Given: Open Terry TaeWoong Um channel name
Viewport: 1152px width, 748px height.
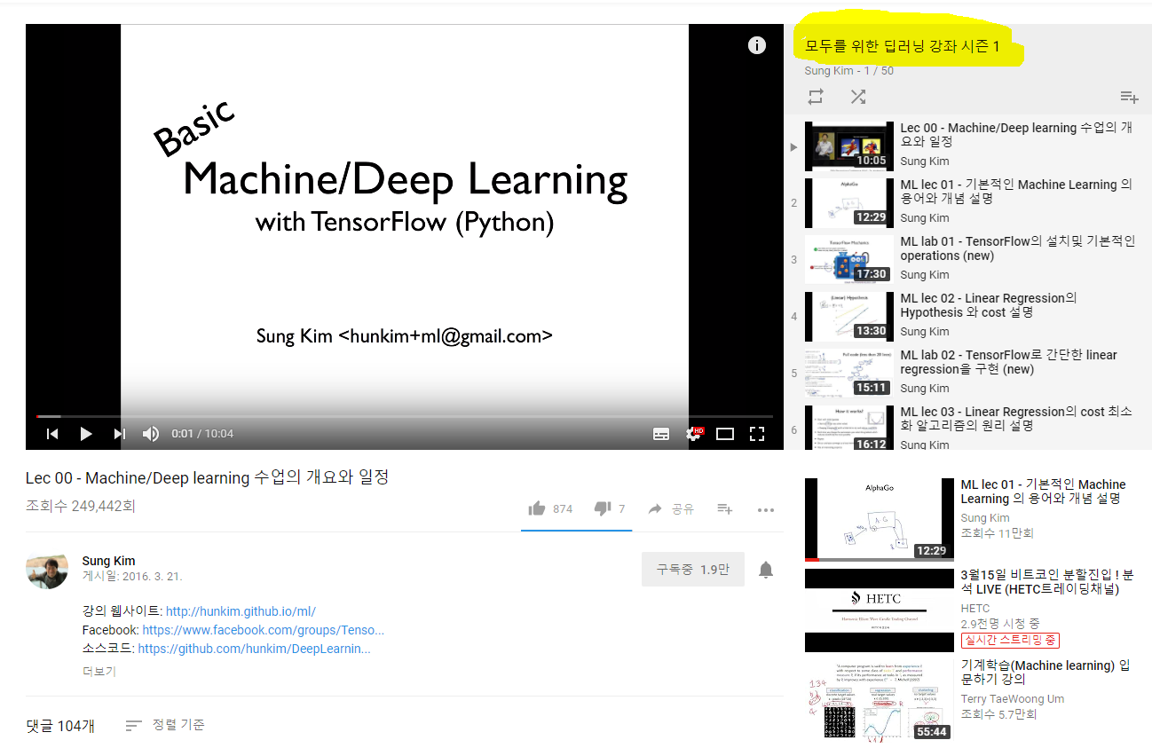Looking at the screenshot, I should tap(1013, 699).
